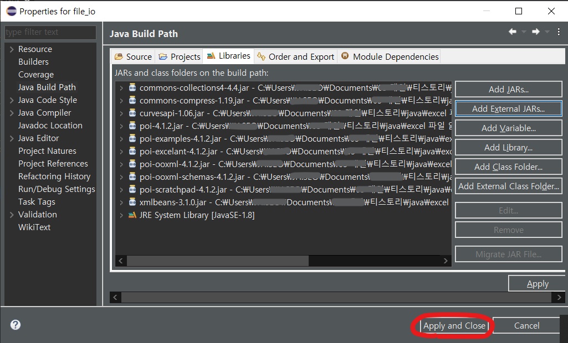Expand the Java Compiler node
The height and width of the screenshot is (343, 568).
[x=12, y=113]
